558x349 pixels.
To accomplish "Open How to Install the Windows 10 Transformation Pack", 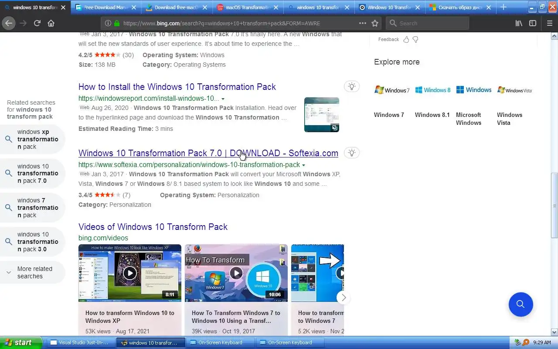I will click(177, 87).
